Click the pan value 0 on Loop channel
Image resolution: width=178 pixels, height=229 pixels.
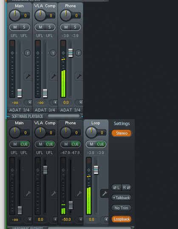click(102, 133)
